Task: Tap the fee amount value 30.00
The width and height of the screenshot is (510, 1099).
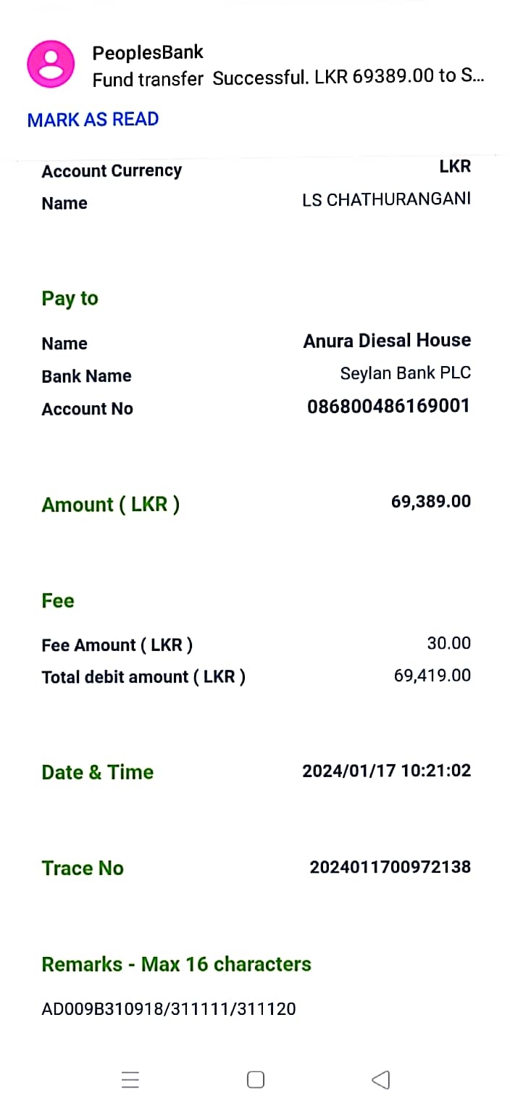Action: (x=448, y=643)
